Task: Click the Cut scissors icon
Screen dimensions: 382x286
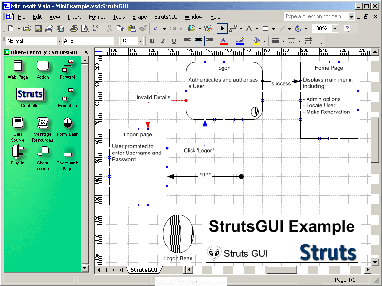Action: (109, 29)
